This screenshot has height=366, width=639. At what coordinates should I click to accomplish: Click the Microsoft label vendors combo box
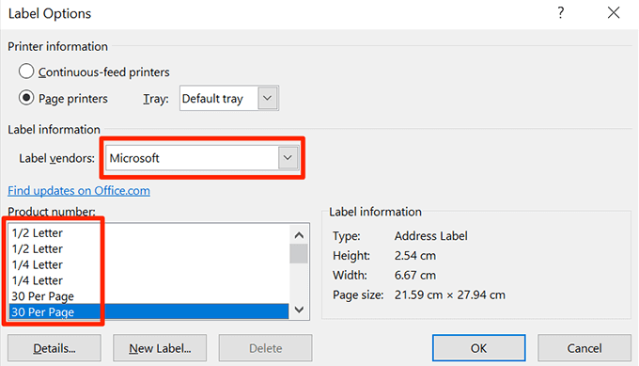202,158
